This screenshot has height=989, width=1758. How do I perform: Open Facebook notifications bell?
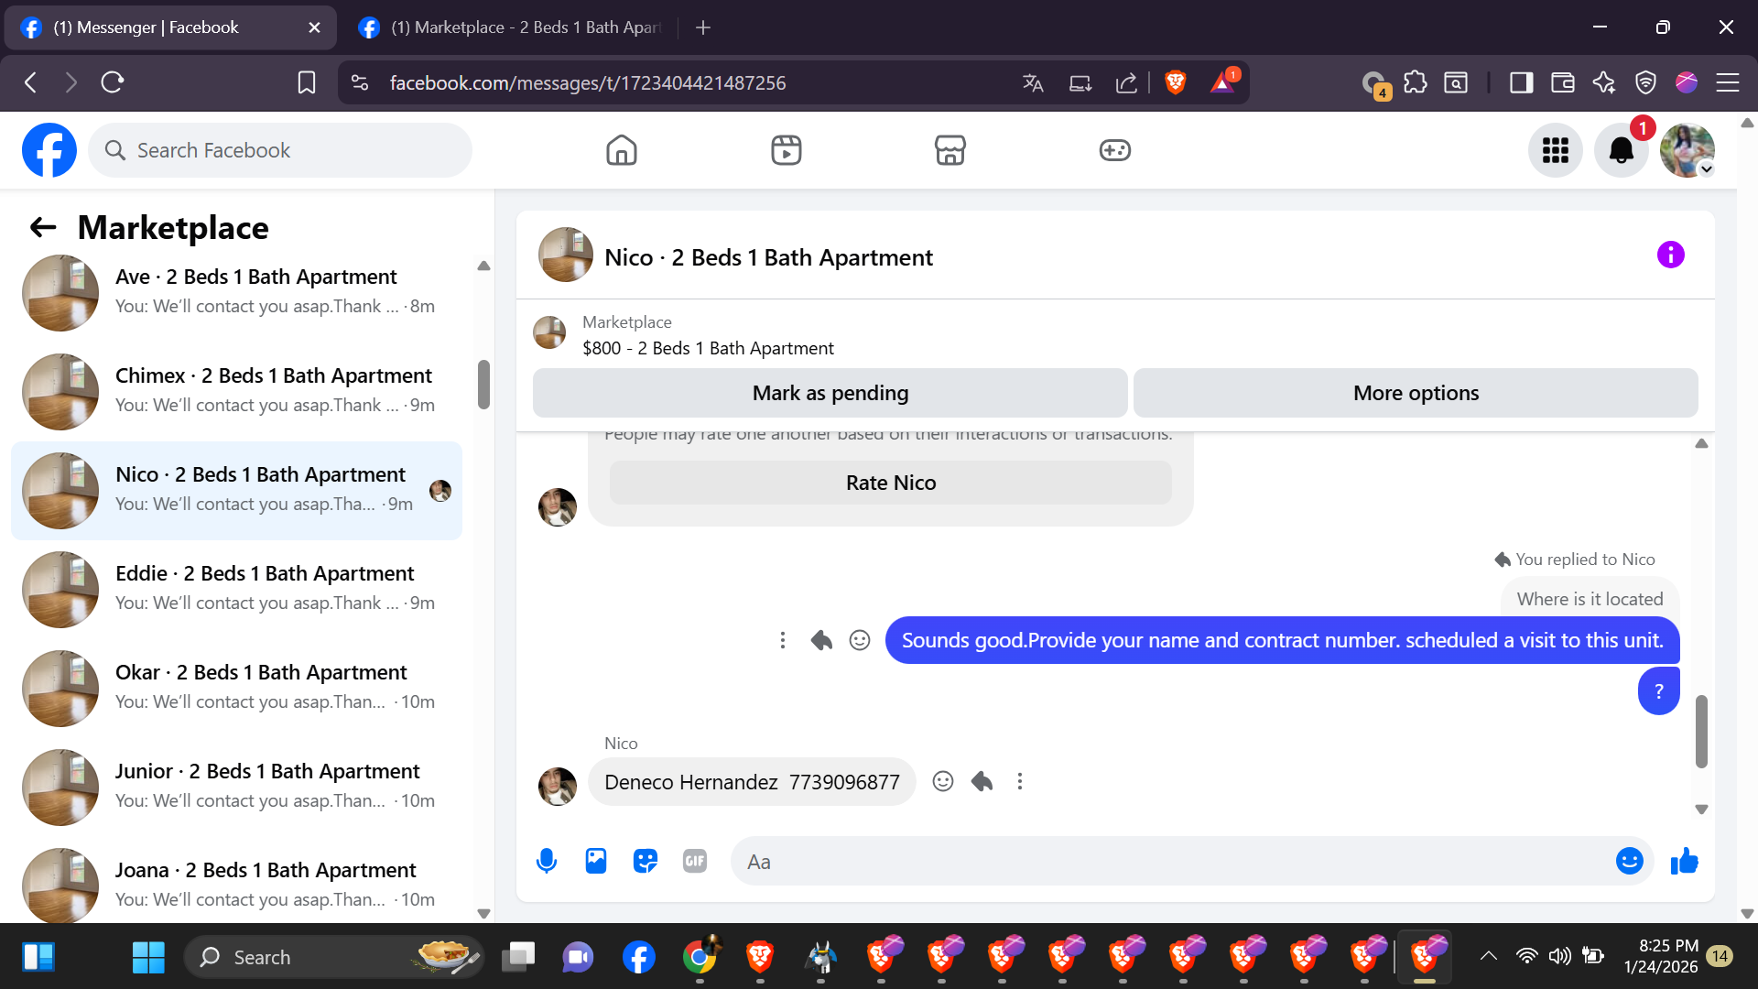(x=1621, y=150)
